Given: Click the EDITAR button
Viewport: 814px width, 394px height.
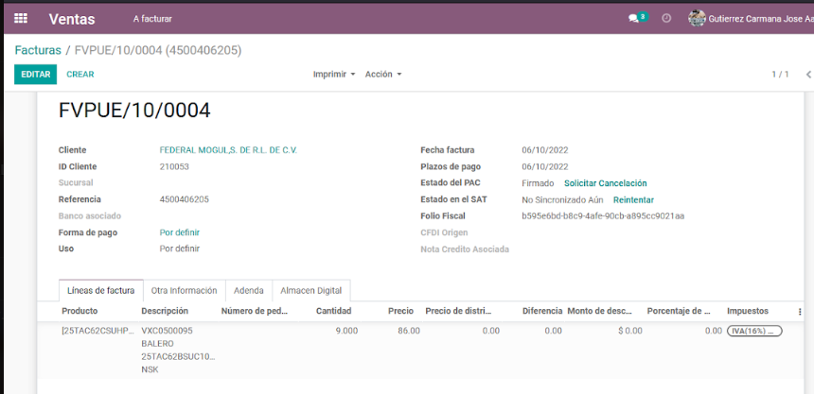Looking at the screenshot, I should [x=35, y=74].
